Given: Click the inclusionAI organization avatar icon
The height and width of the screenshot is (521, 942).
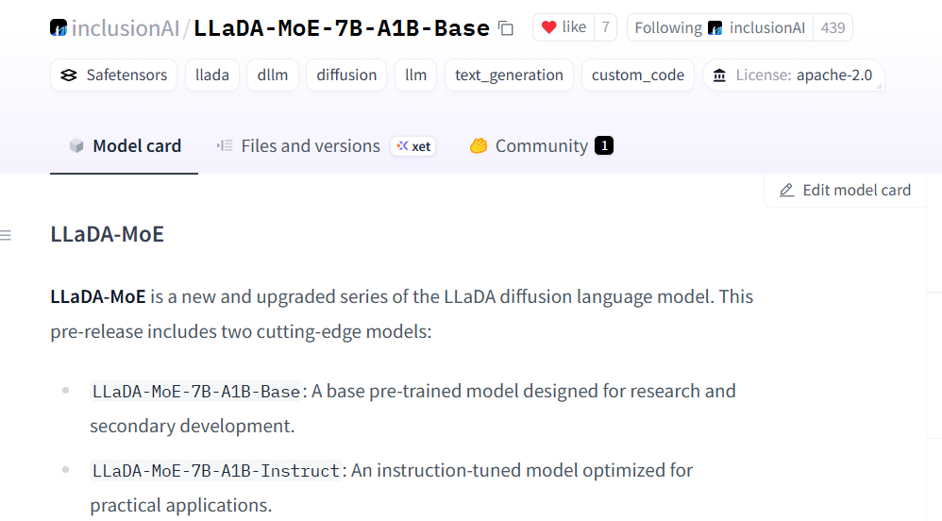Looking at the screenshot, I should [59, 28].
